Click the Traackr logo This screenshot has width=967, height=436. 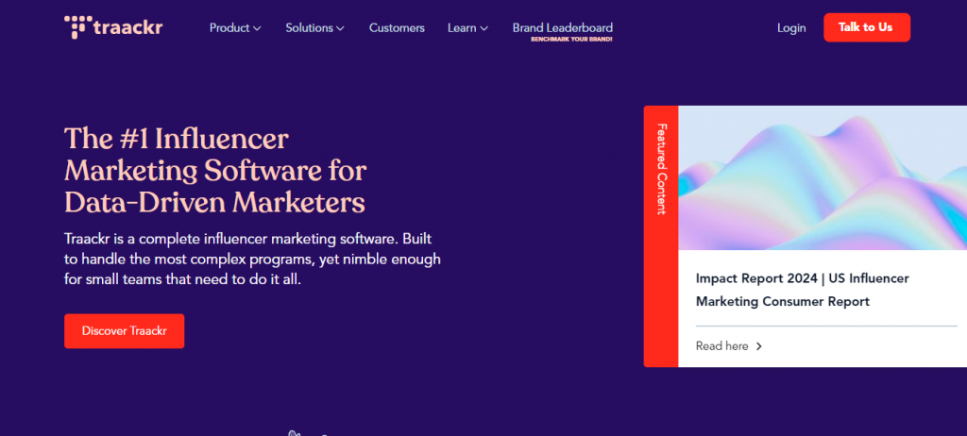(113, 27)
